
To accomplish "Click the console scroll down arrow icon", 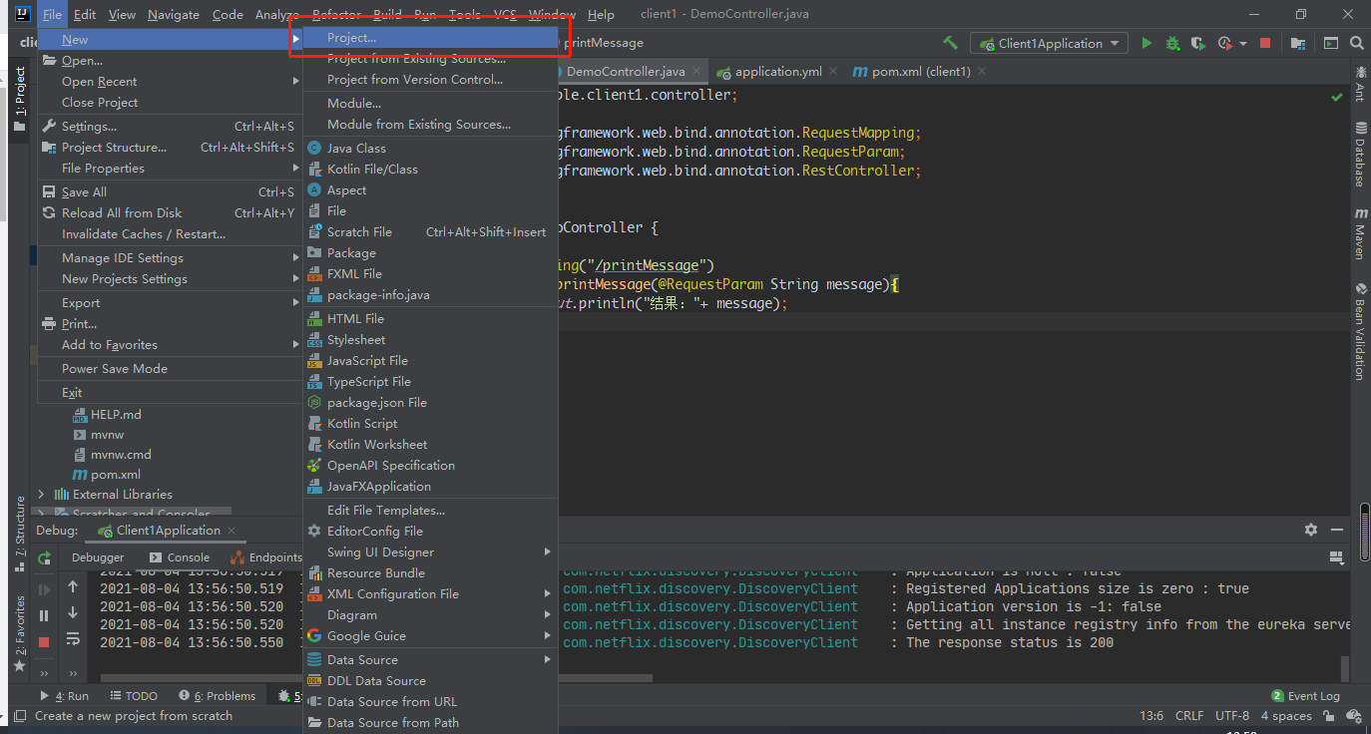I will [73, 613].
